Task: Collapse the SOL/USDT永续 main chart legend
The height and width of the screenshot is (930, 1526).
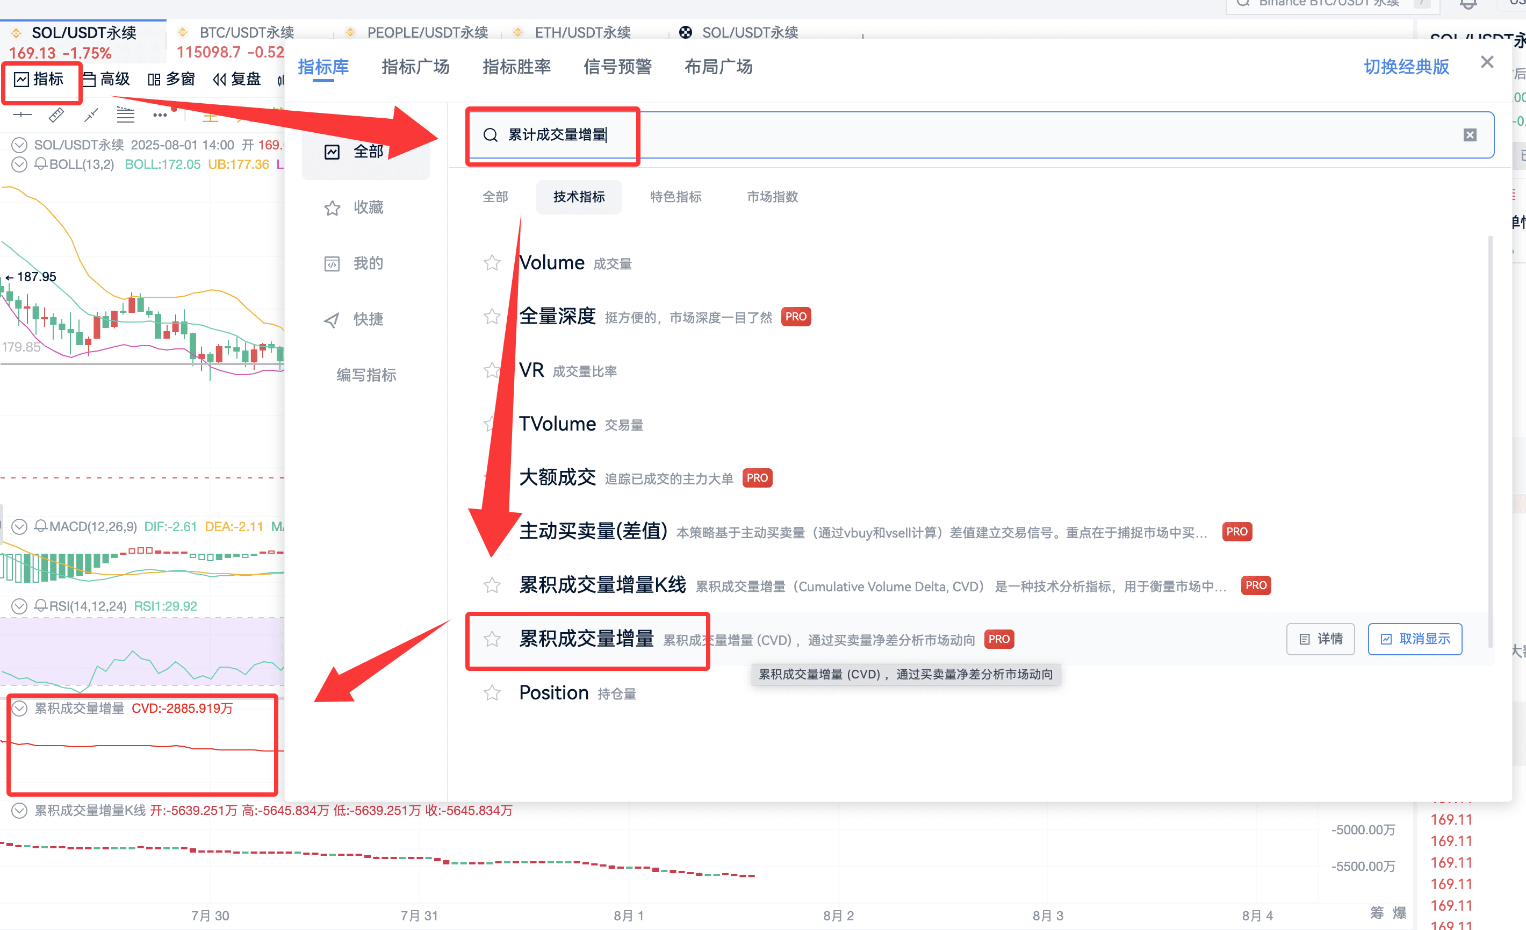Action: coord(19,145)
